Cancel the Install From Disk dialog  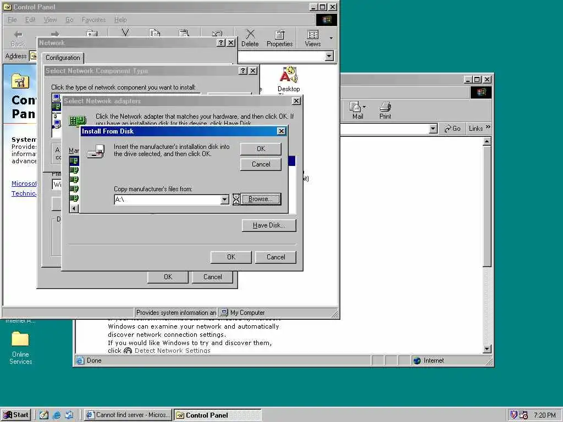coord(261,164)
